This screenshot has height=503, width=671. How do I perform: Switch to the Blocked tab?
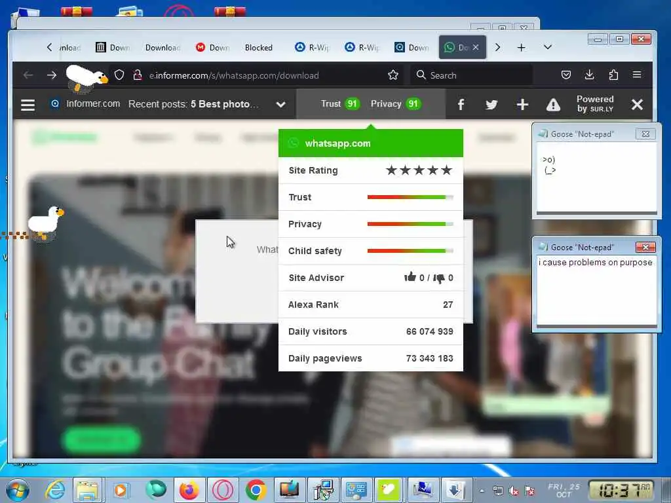pos(258,47)
